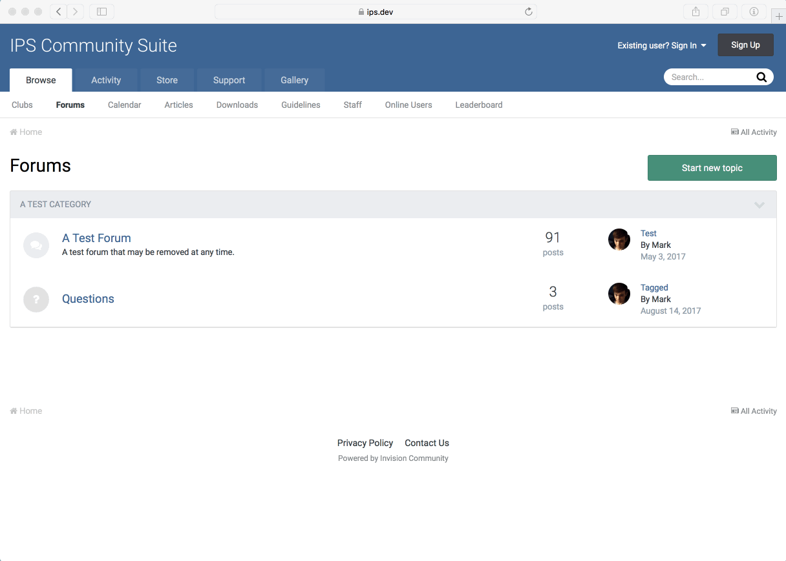Screen dimensions: 786x561
Task: Click the bottom All Activity link
Action: pyautogui.click(x=754, y=411)
